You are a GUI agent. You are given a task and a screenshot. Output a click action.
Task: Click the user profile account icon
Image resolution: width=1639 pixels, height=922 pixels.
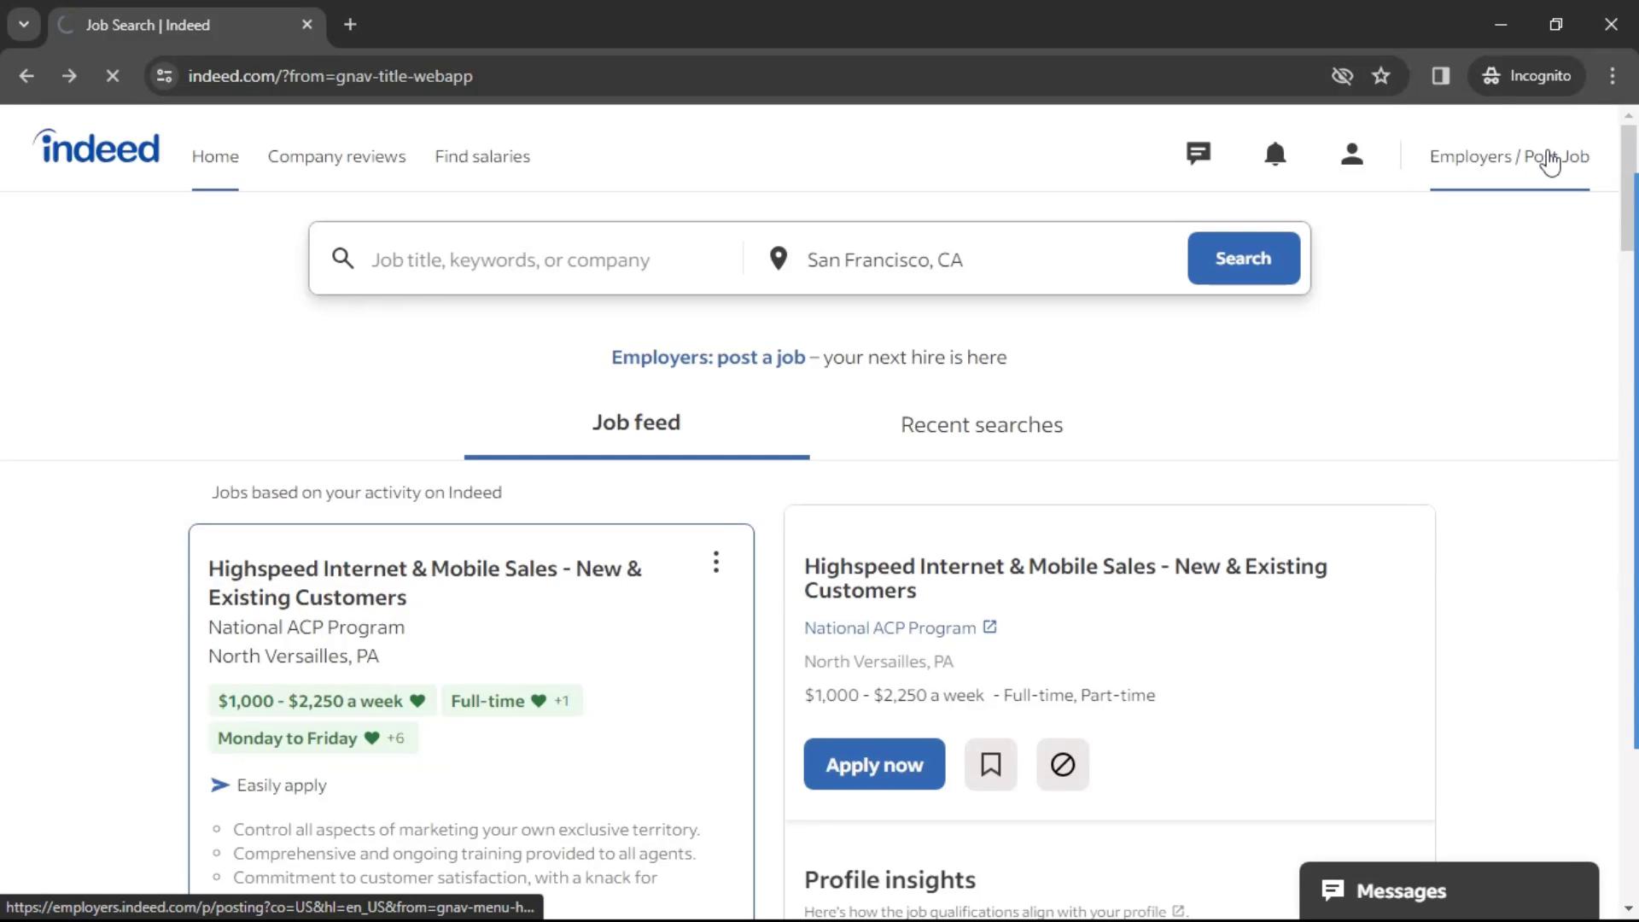[1352, 155]
